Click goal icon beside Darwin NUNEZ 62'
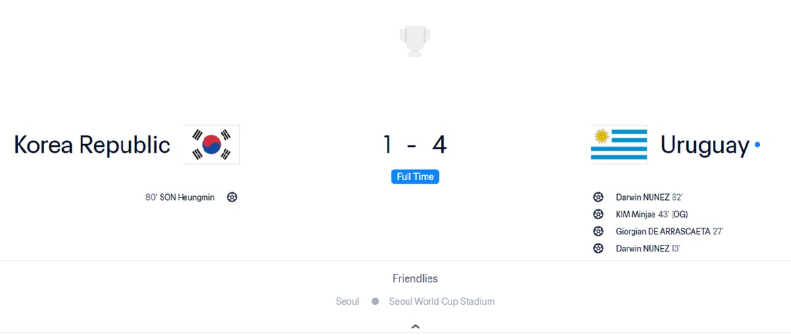This screenshot has width=791, height=335. (x=599, y=197)
